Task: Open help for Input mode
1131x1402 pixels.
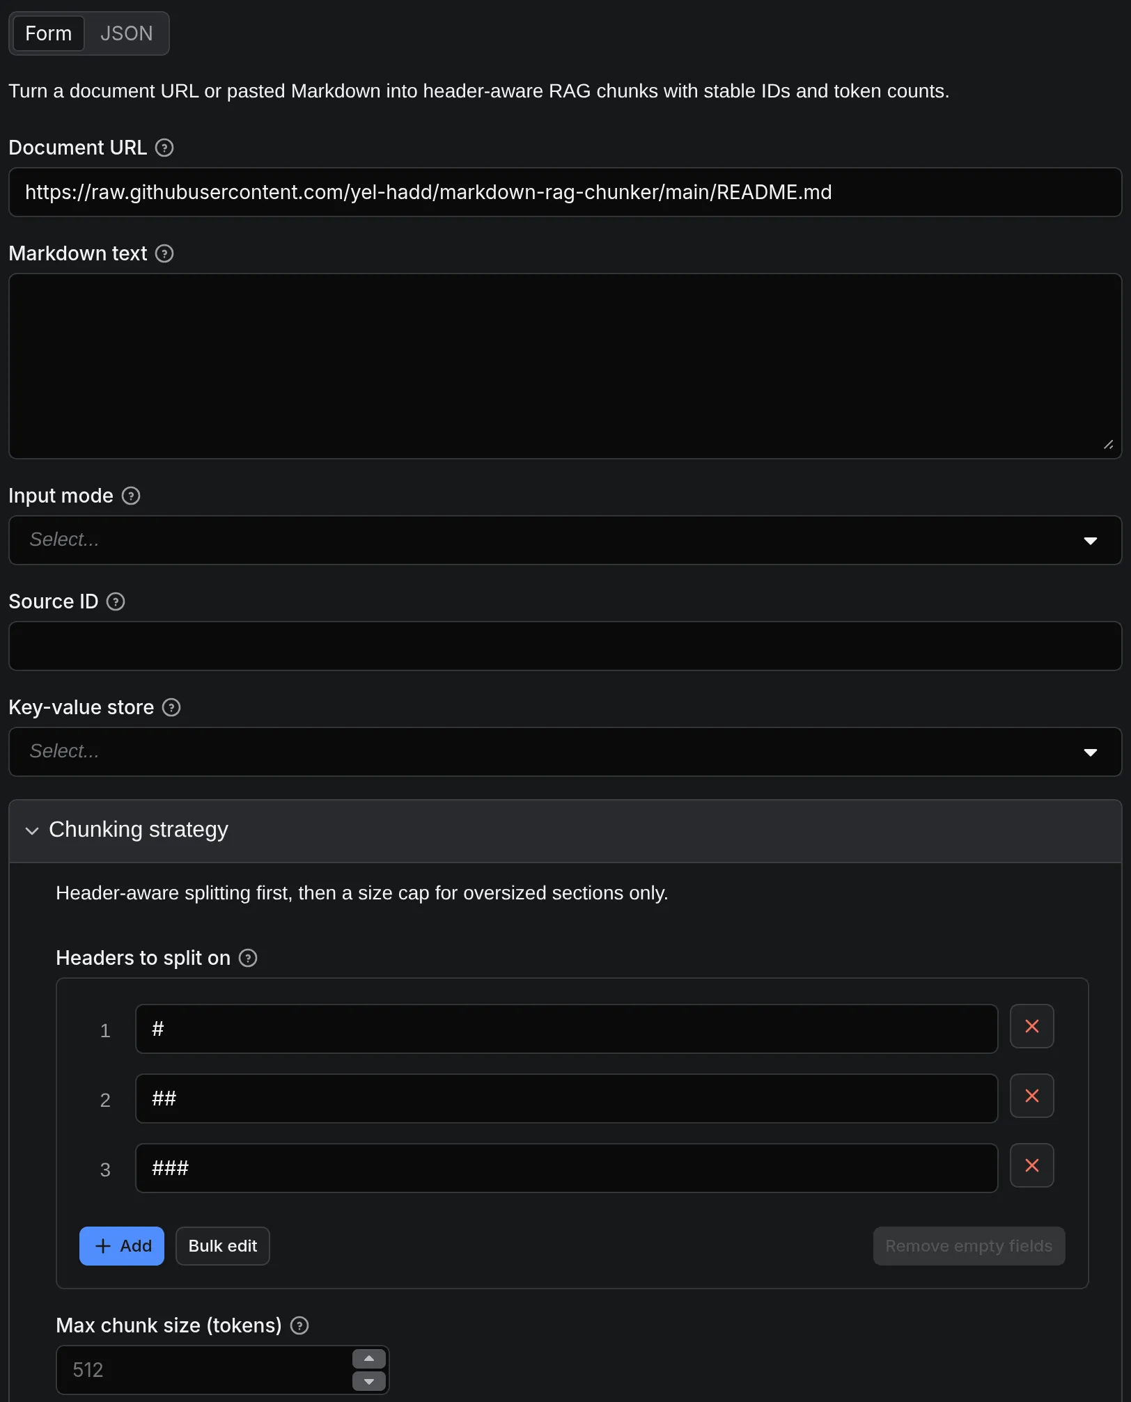Action: (131, 496)
